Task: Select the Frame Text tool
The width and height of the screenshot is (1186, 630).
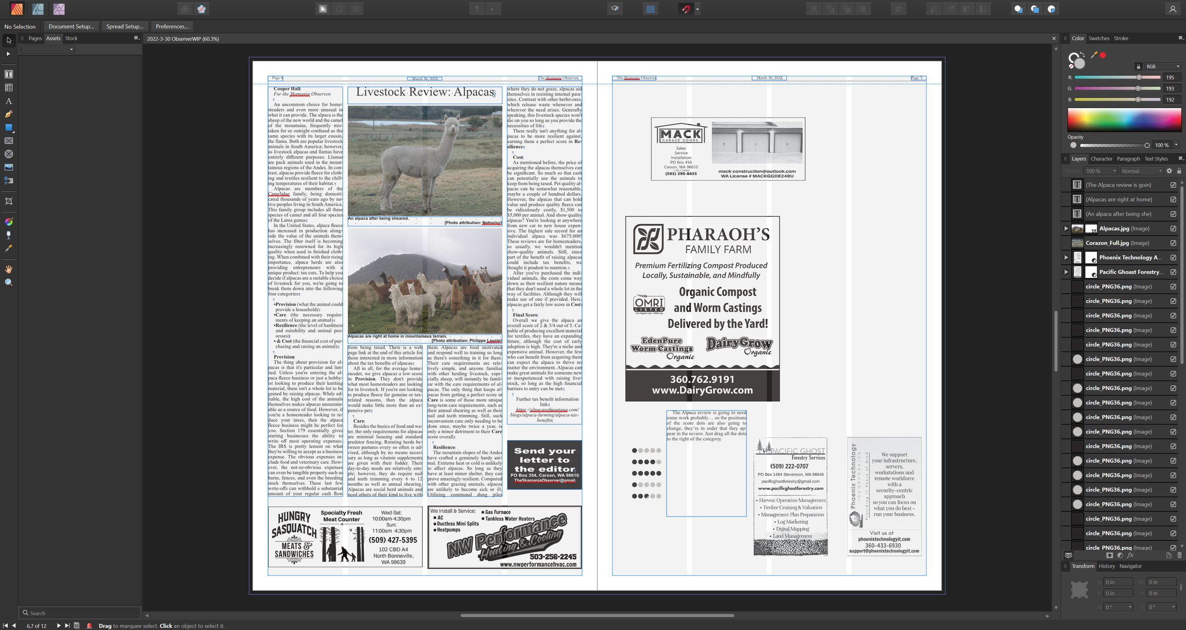Action: tap(9, 74)
